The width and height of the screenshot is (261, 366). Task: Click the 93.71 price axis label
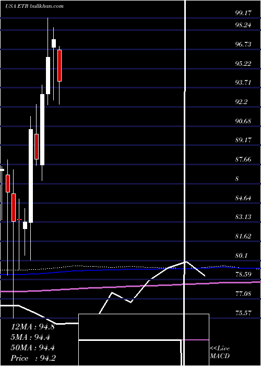[x=243, y=83]
